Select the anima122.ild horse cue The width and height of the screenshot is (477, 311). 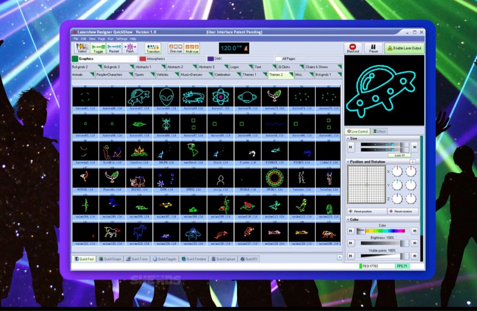(x=112, y=234)
